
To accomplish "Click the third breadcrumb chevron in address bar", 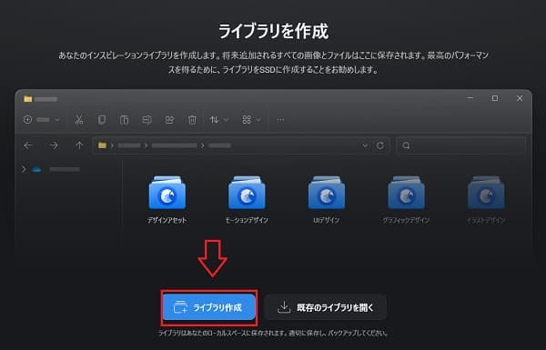I will [203, 145].
